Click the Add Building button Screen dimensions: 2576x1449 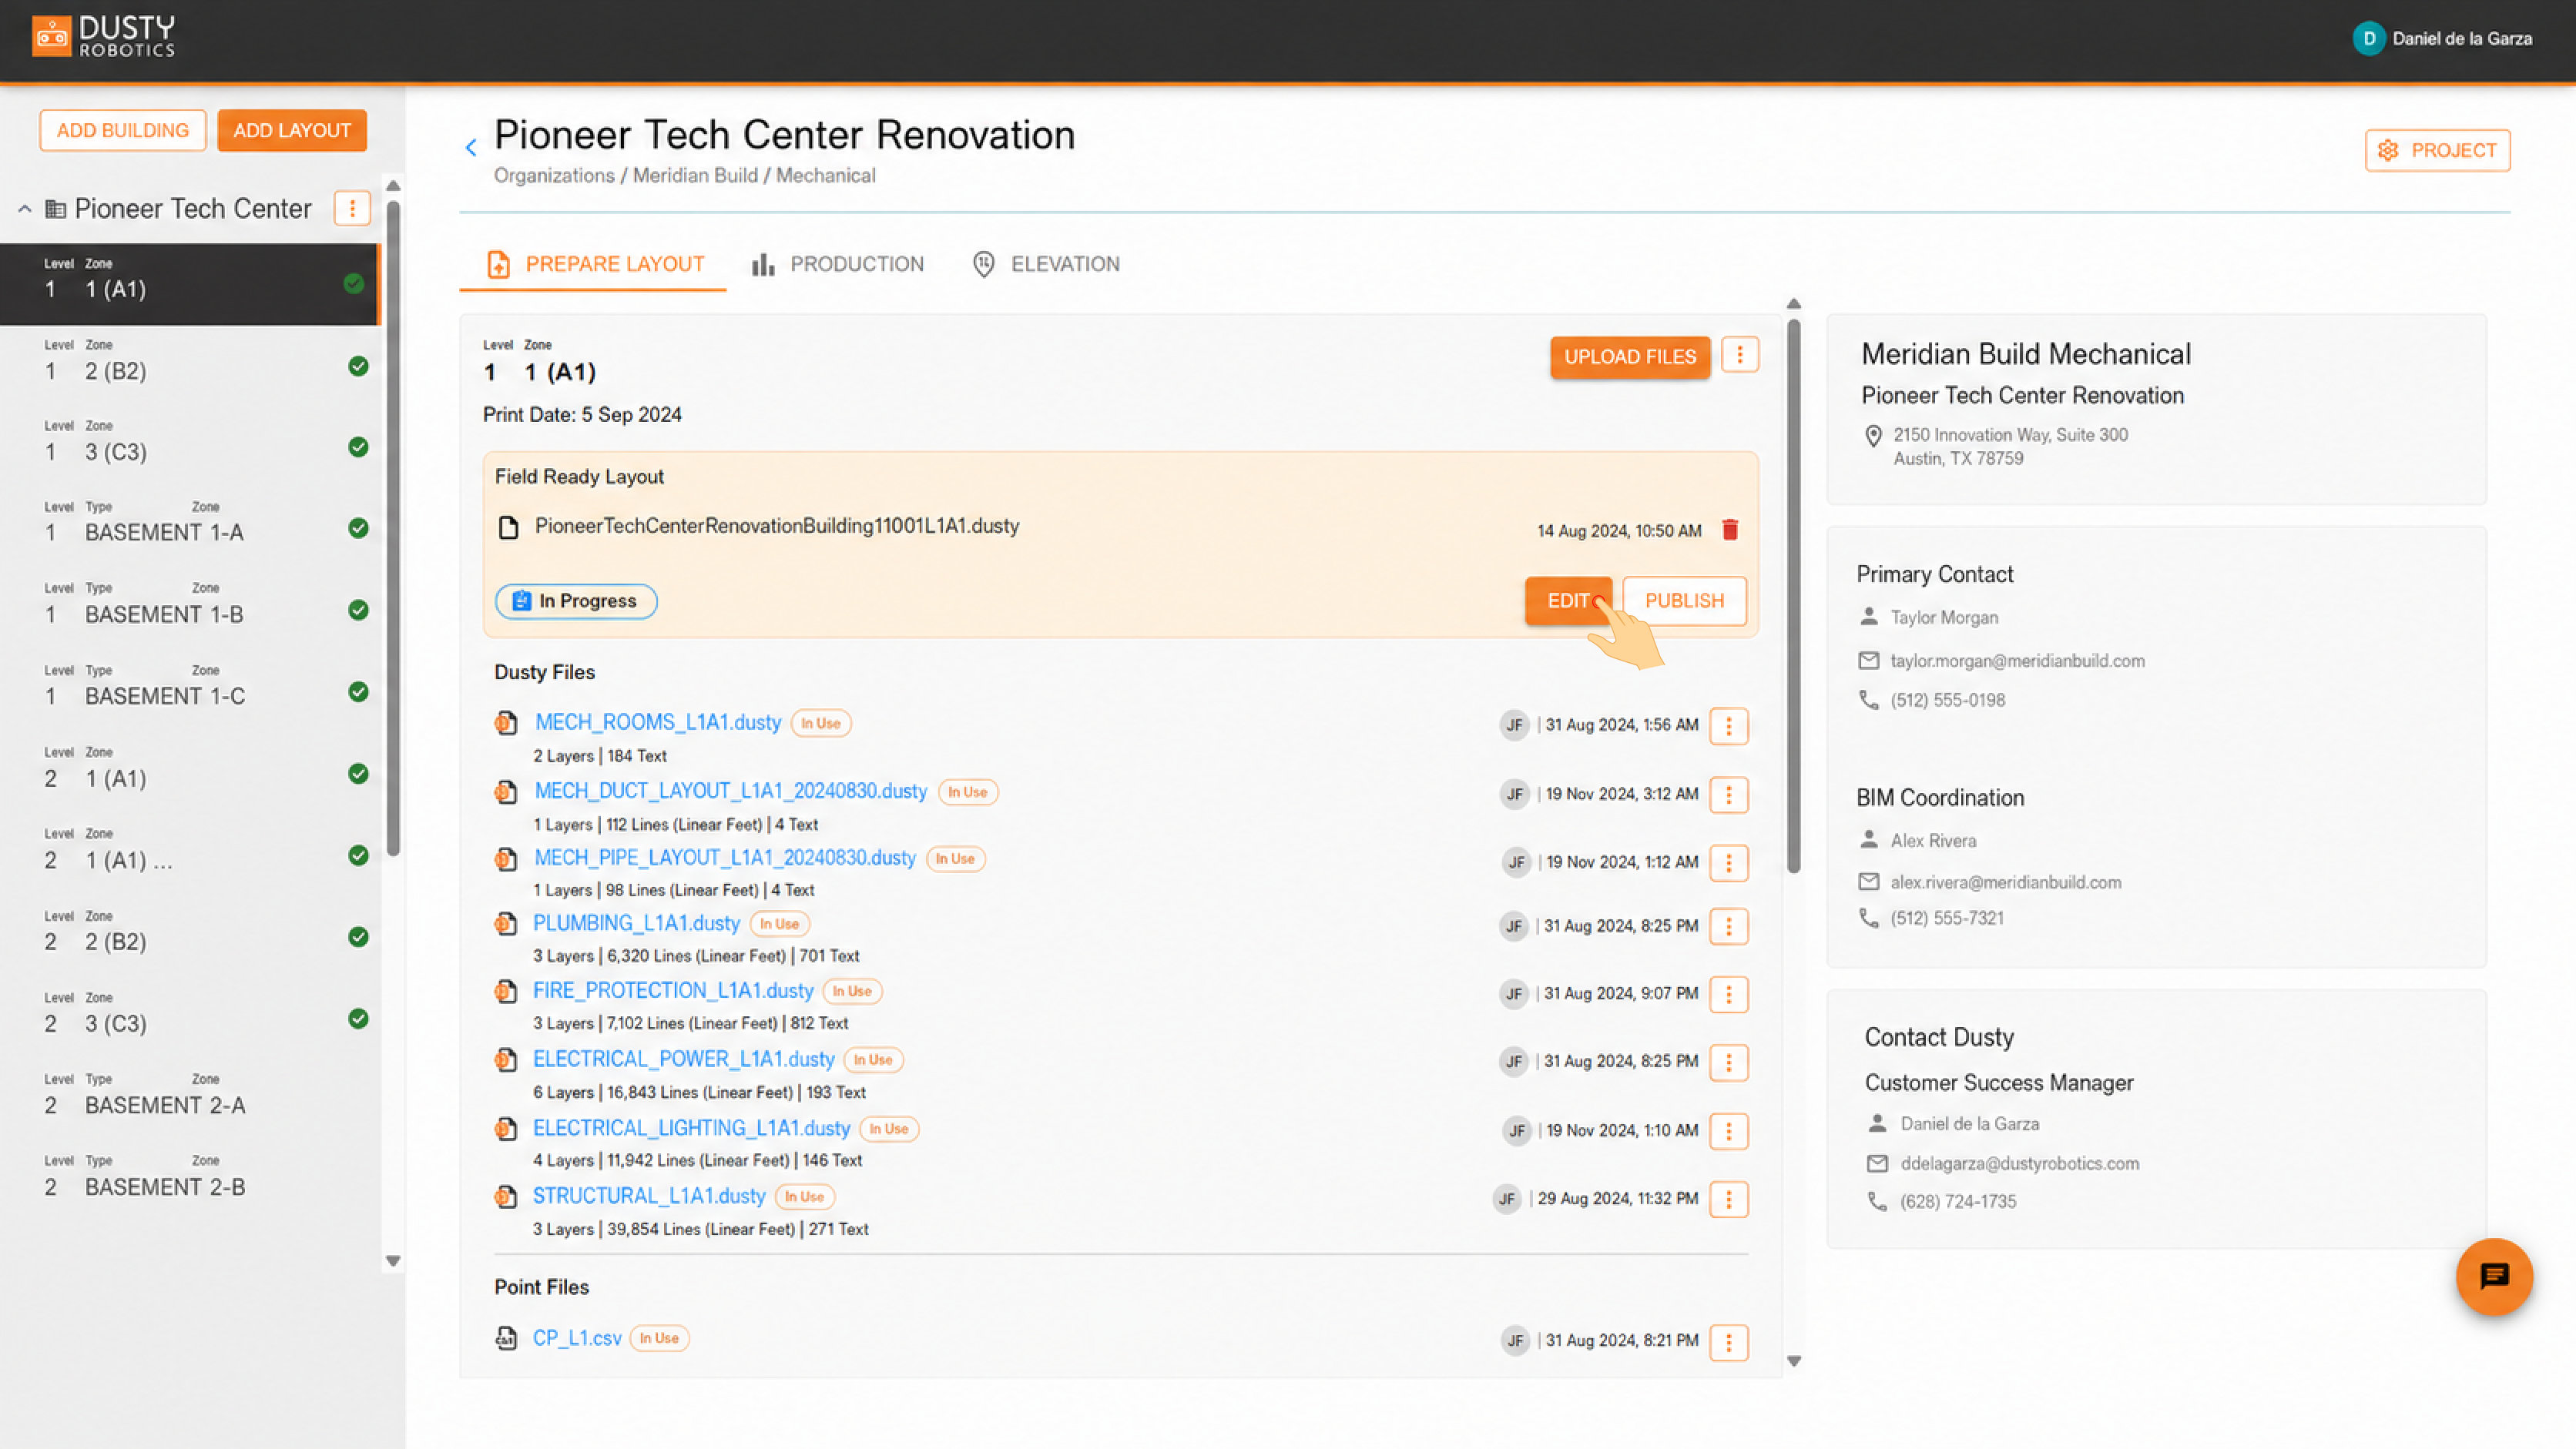coord(123,131)
